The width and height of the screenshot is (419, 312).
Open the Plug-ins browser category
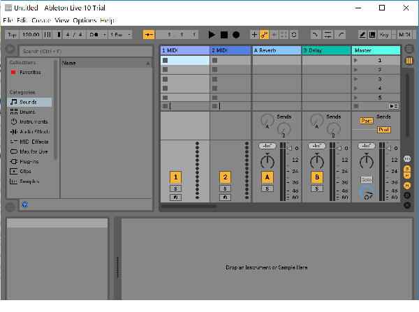[x=29, y=161]
